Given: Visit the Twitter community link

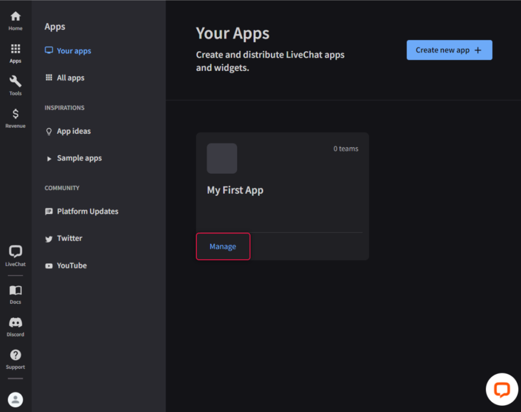Looking at the screenshot, I should pos(69,238).
